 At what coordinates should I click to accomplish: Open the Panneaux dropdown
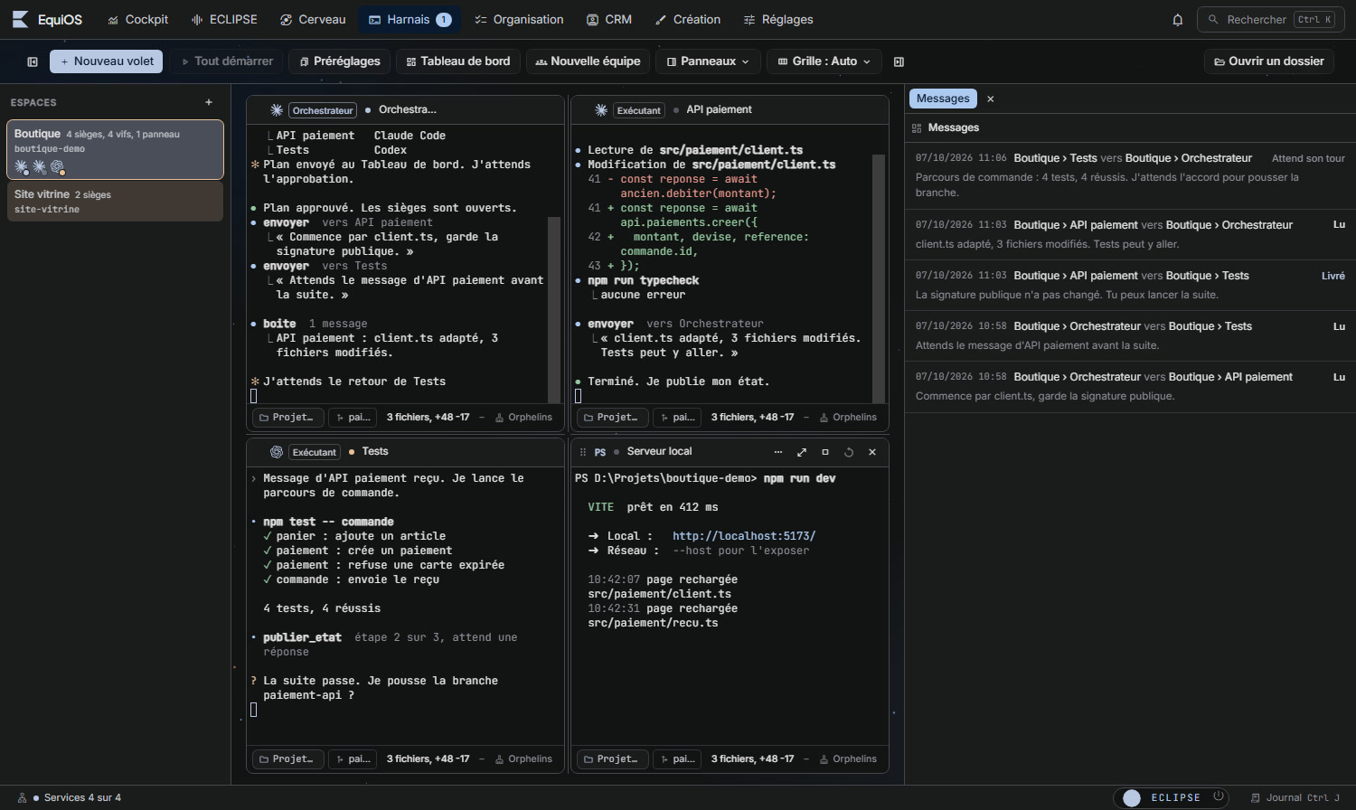point(708,61)
